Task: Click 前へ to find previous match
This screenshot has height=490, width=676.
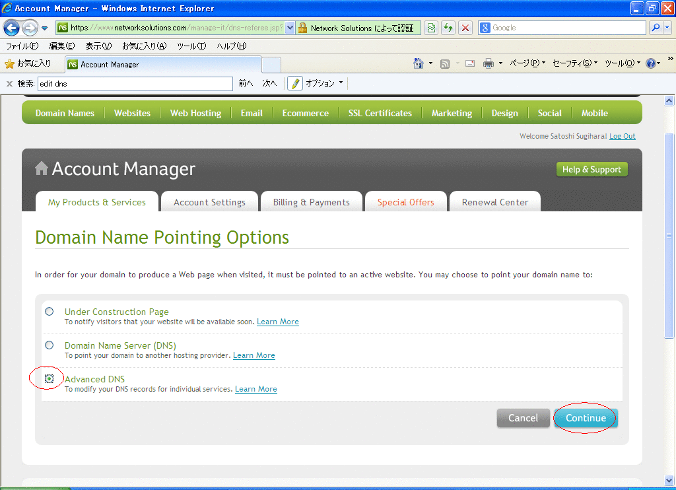Action: point(246,83)
